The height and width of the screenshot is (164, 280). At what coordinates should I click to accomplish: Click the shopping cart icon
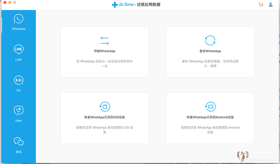click(x=261, y=5)
